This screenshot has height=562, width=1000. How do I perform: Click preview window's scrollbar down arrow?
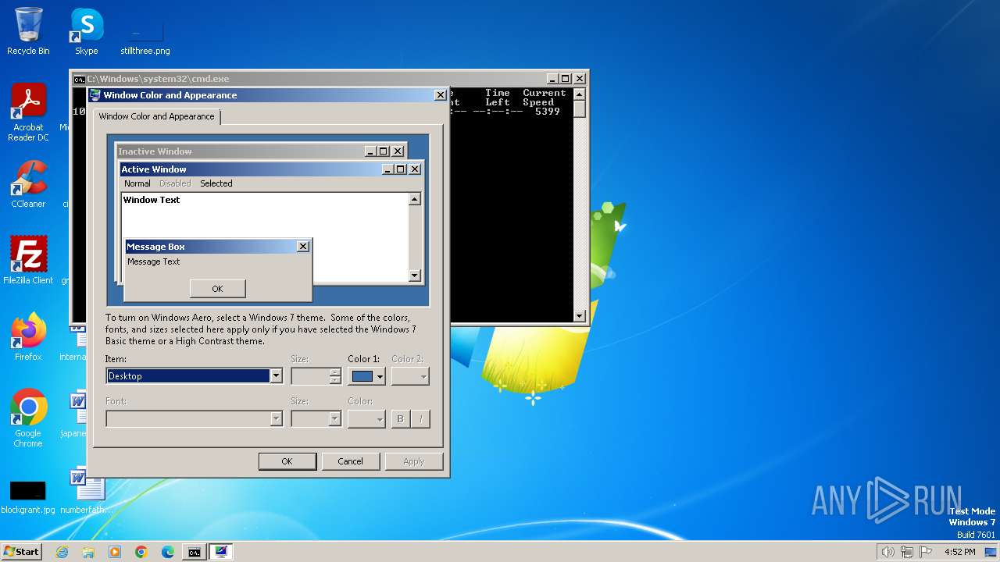pos(415,276)
